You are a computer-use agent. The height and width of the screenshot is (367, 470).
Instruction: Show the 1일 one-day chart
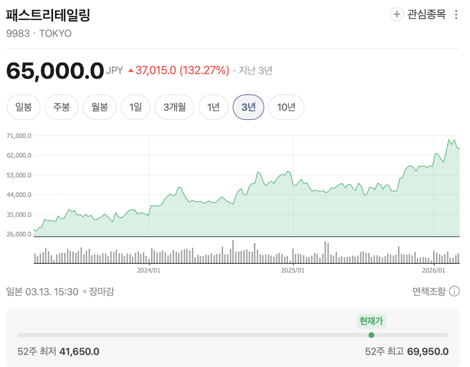(x=135, y=107)
